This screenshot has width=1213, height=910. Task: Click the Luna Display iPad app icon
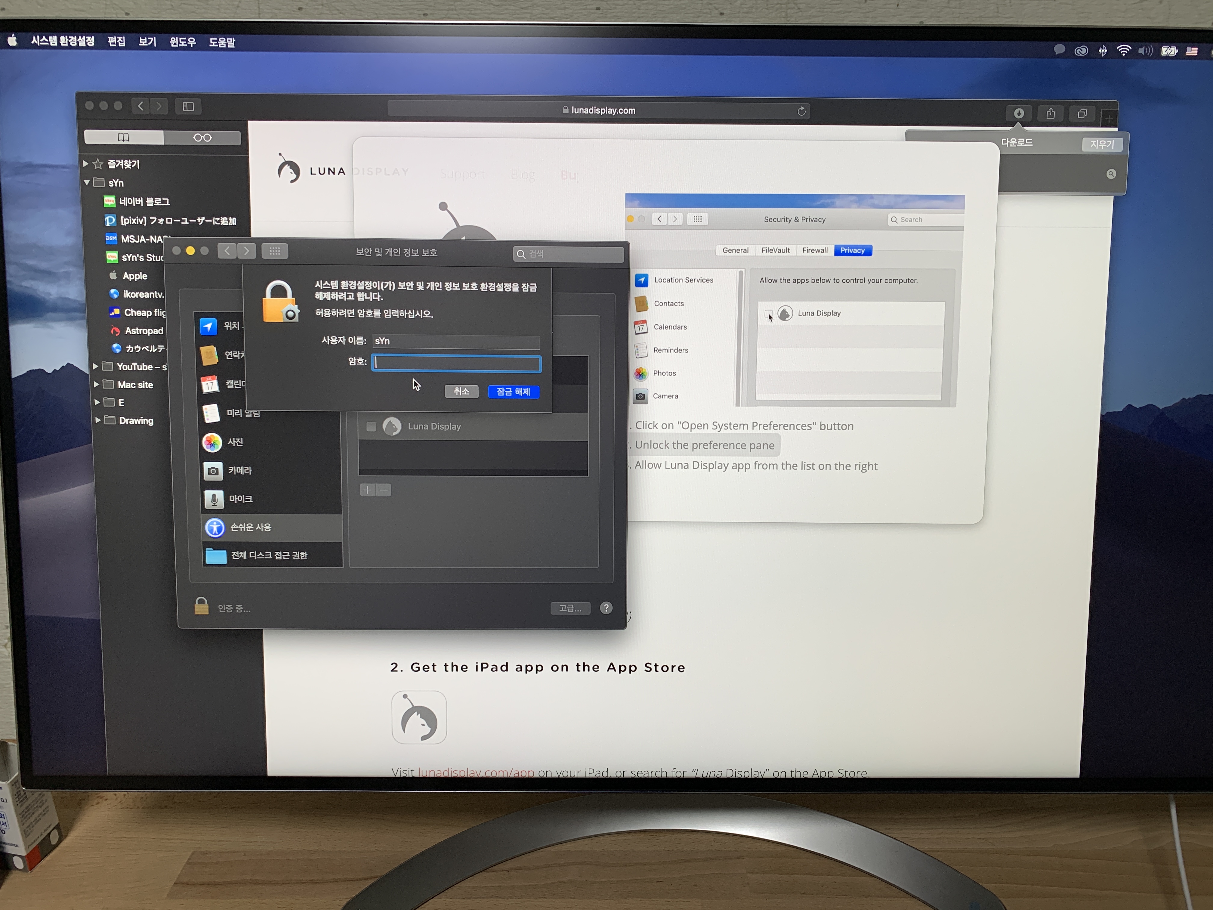(419, 717)
